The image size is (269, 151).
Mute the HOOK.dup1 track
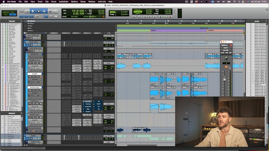click(x=41, y=117)
